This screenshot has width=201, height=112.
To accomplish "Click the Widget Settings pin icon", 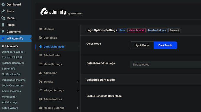I will pyautogui.click(x=40, y=90).
